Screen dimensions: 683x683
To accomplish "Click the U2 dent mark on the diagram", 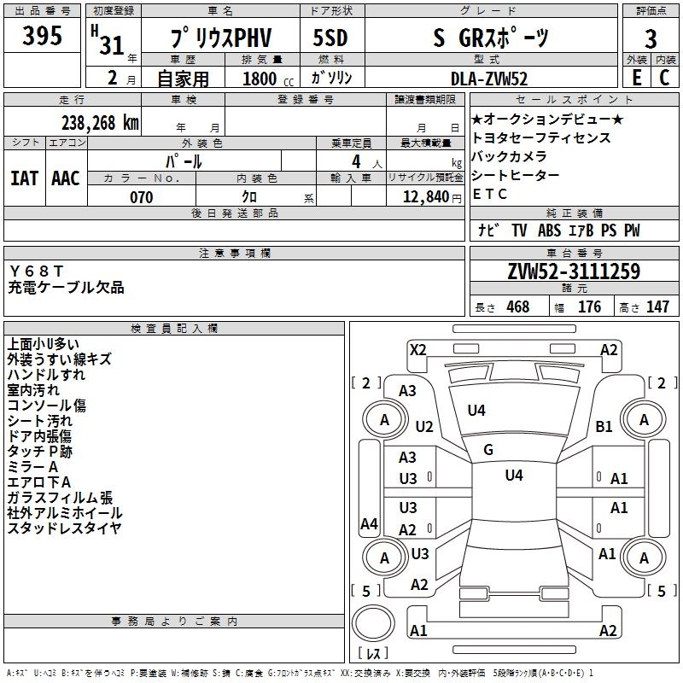I will [x=424, y=427].
